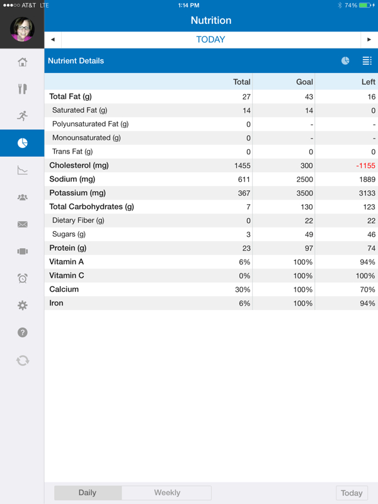Open the help question mark icon
The image size is (378, 504).
pos(22,333)
